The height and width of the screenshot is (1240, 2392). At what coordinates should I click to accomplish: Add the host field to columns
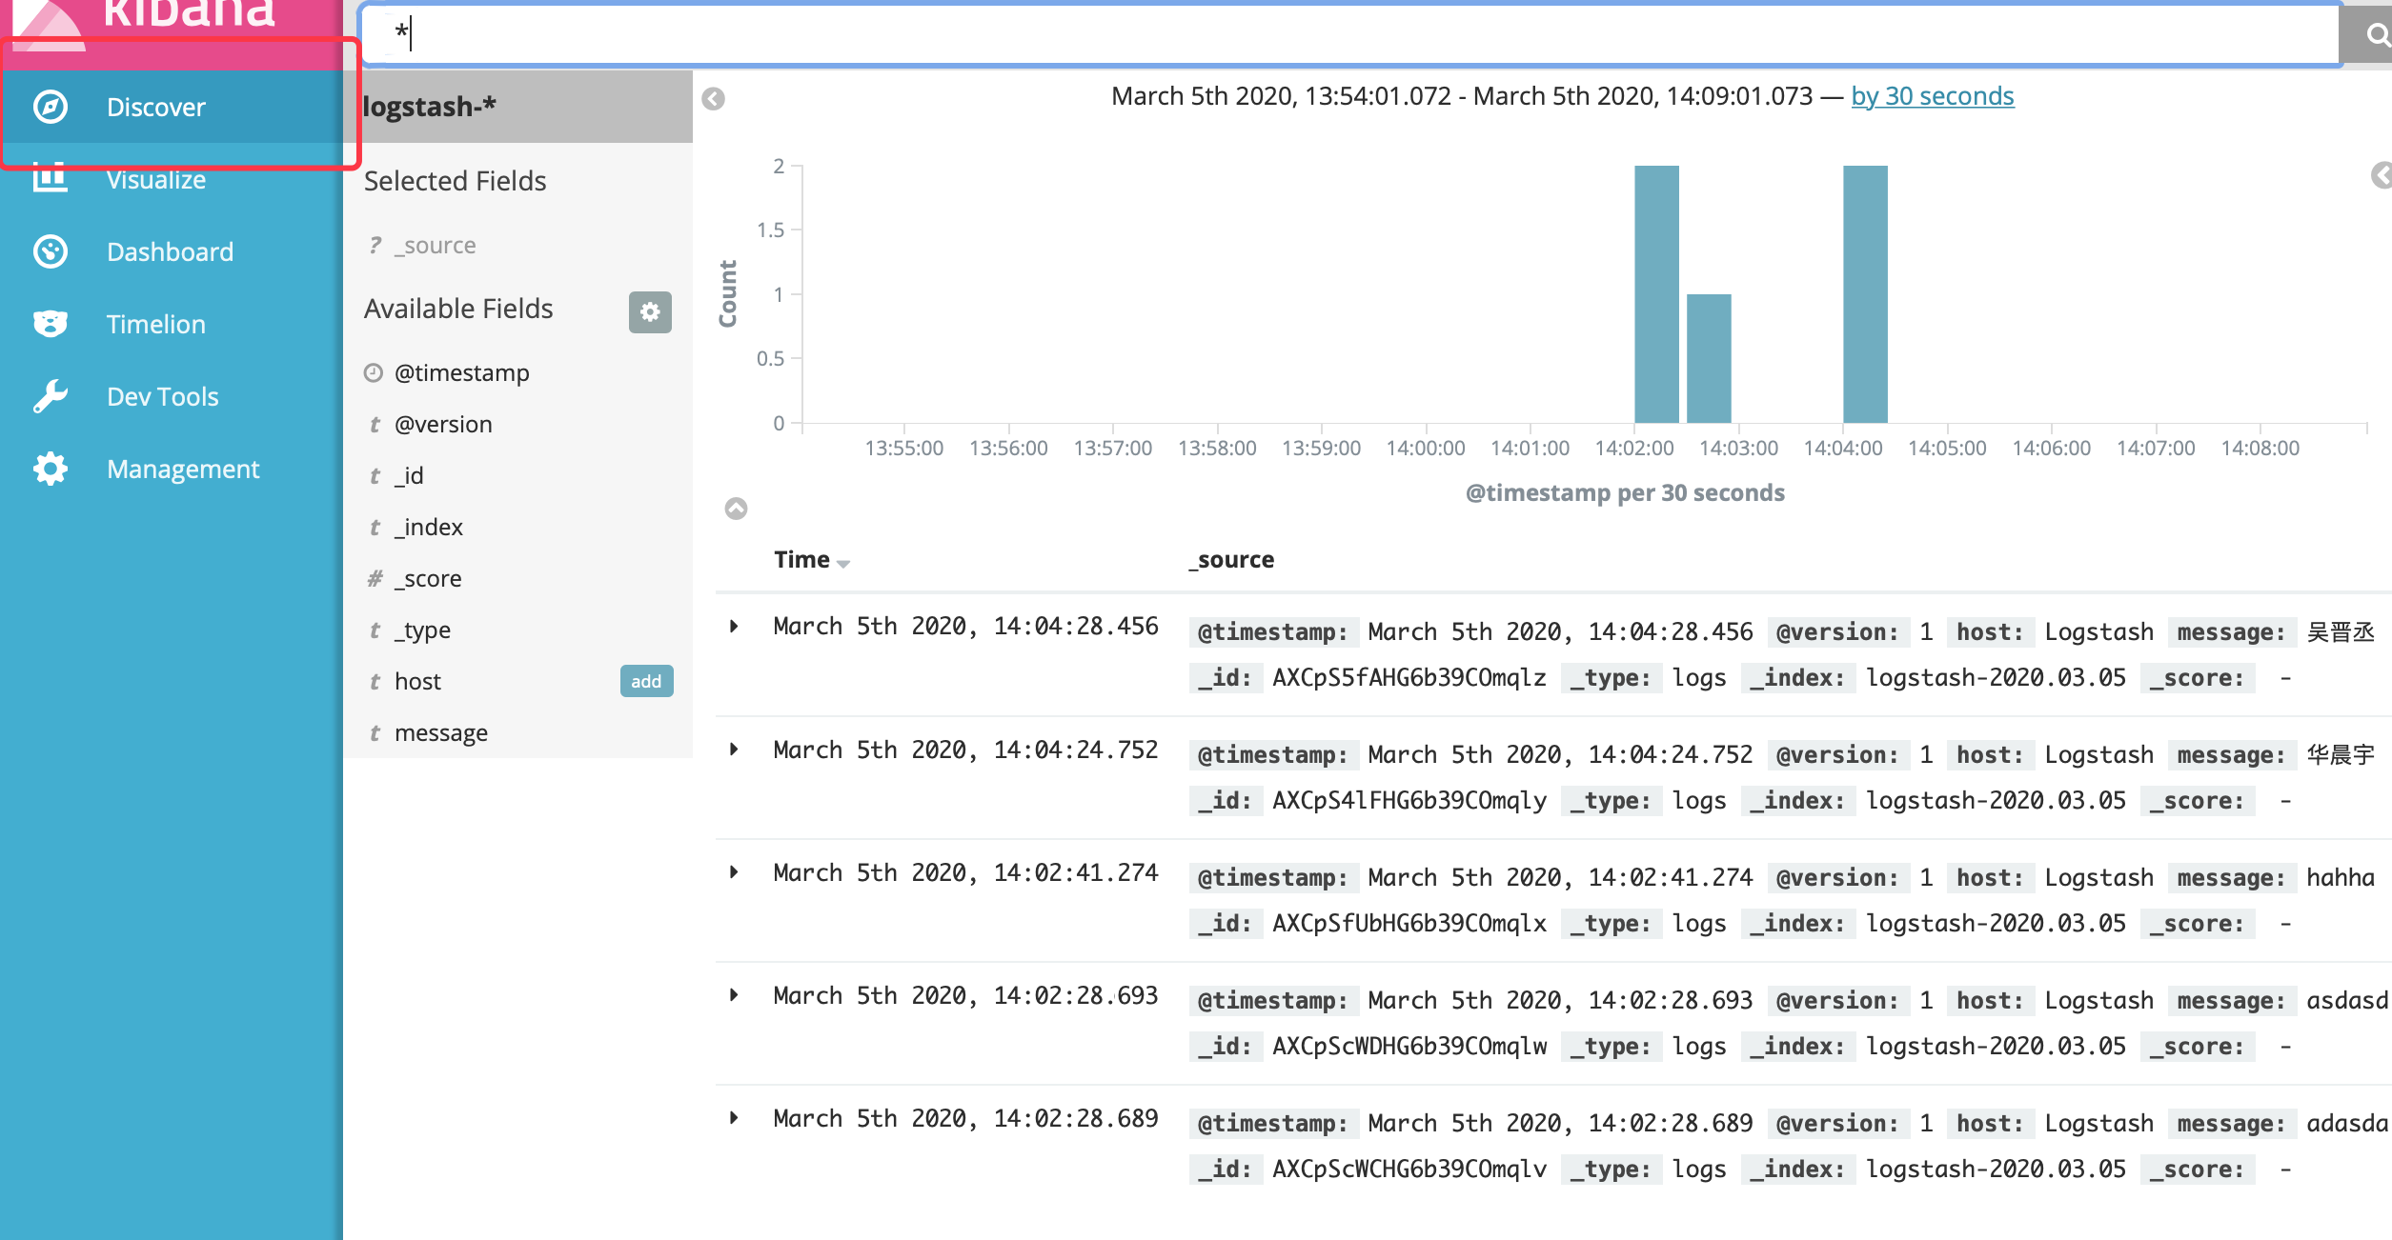click(x=646, y=681)
